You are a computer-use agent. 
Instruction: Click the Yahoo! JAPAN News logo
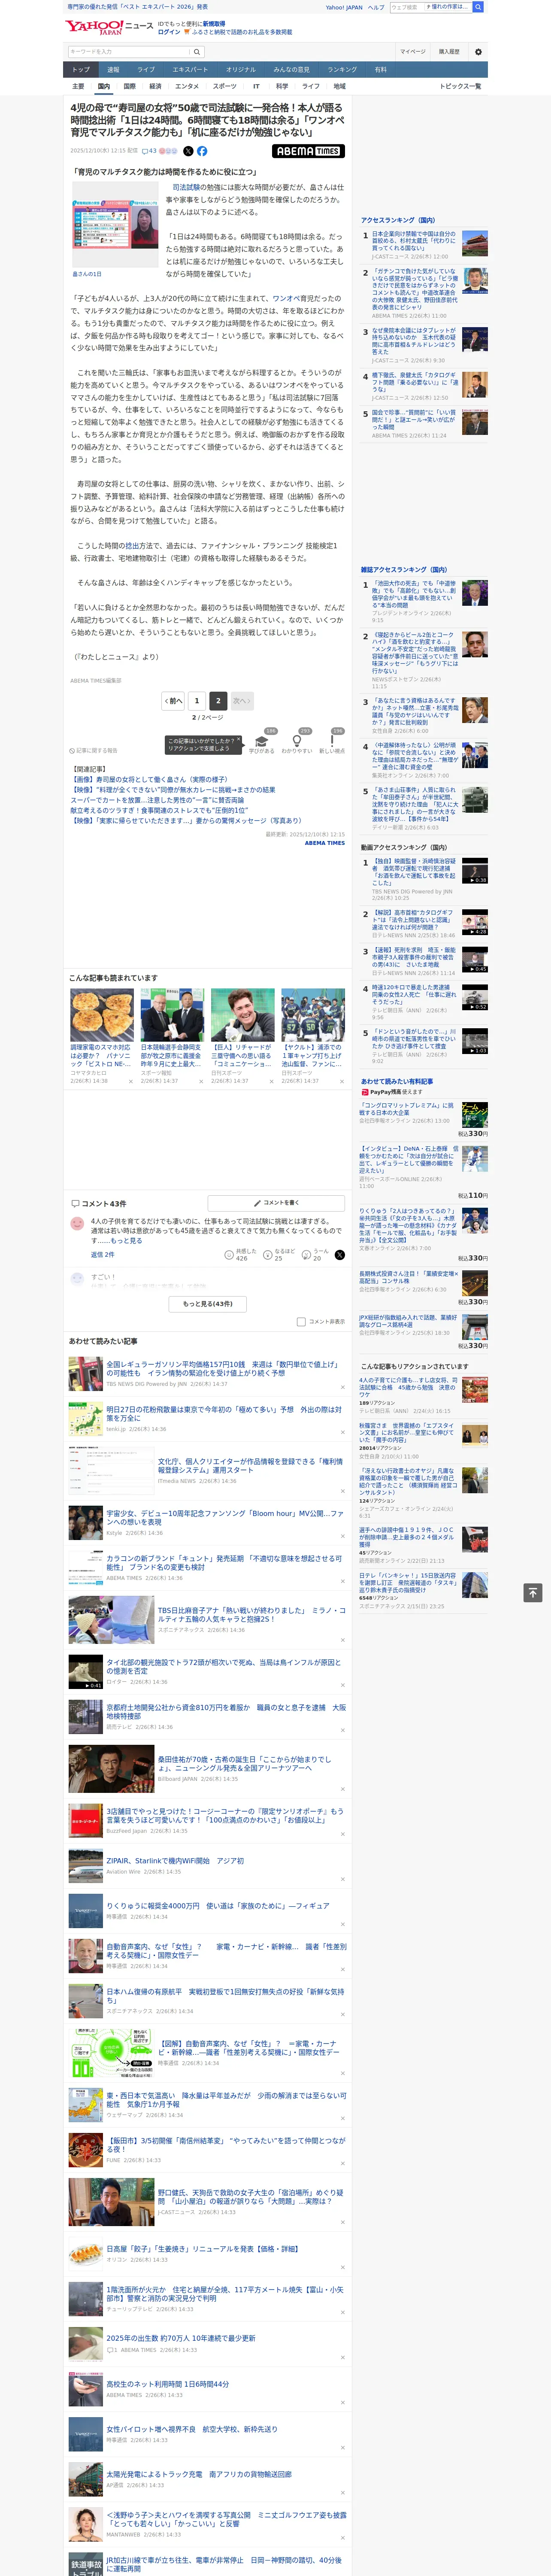[109, 27]
